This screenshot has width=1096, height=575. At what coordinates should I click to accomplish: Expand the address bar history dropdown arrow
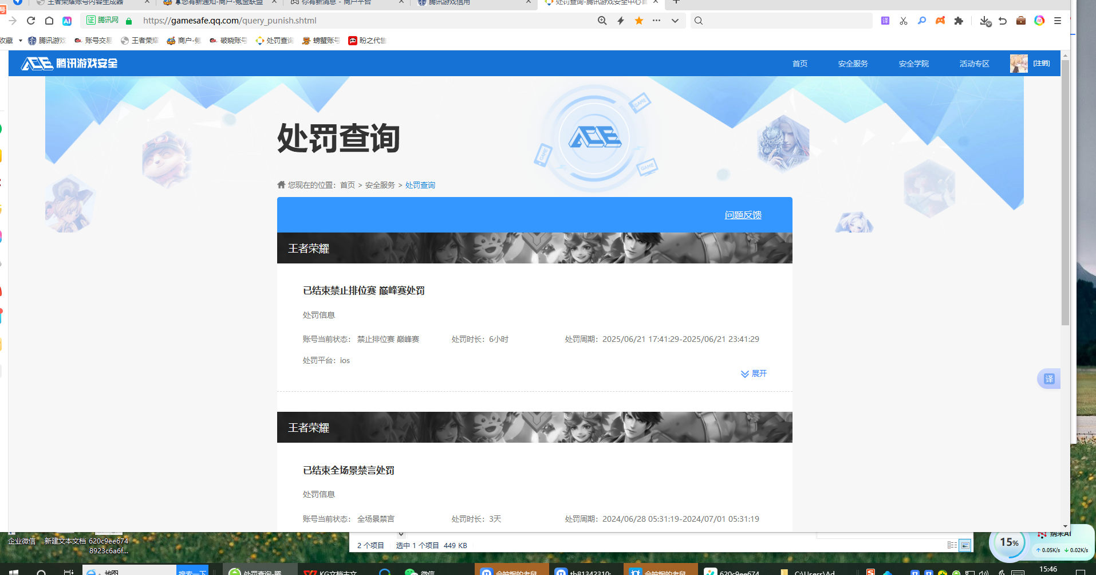pyautogui.click(x=675, y=21)
